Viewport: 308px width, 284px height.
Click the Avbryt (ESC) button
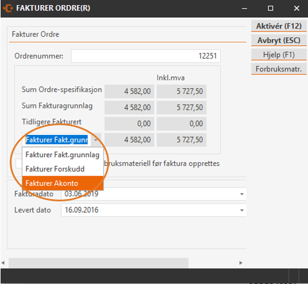(279, 40)
